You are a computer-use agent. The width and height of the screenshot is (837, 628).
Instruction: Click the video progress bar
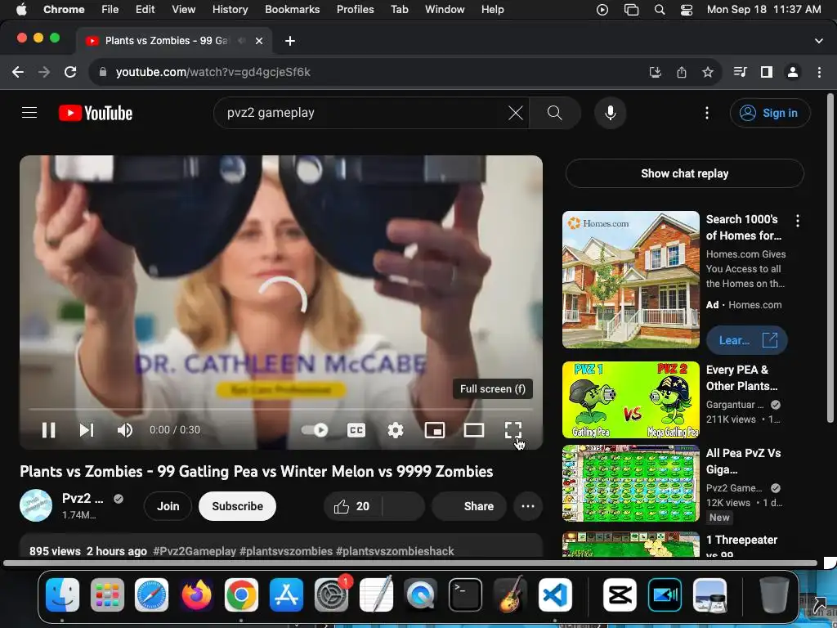pos(281,409)
